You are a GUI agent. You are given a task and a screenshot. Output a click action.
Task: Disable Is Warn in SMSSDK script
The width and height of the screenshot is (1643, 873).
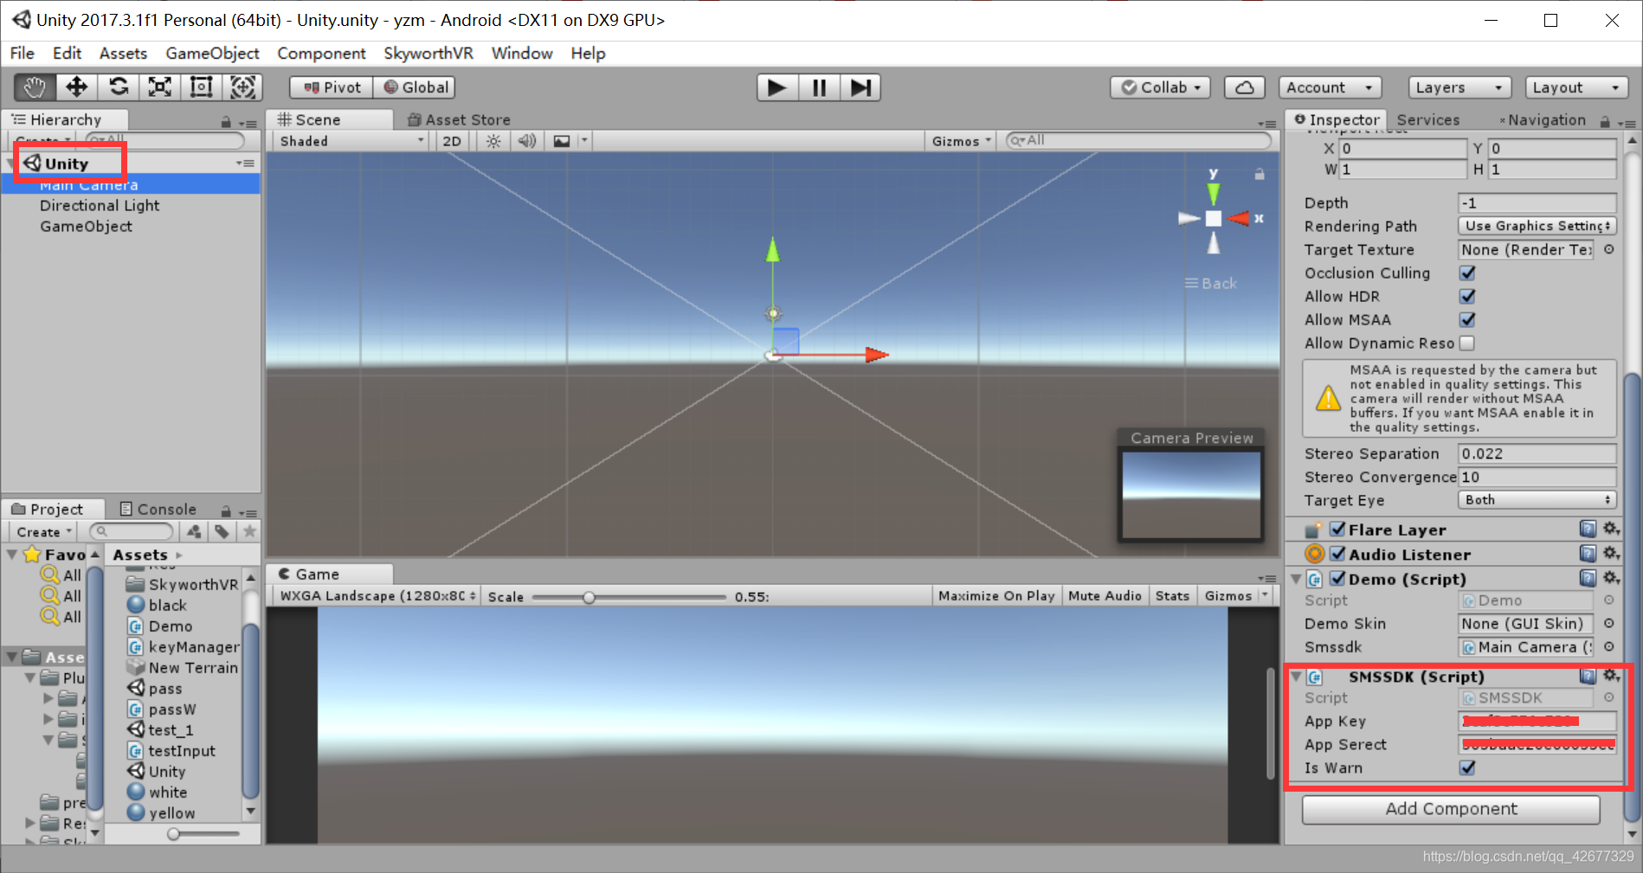(x=1467, y=767)
